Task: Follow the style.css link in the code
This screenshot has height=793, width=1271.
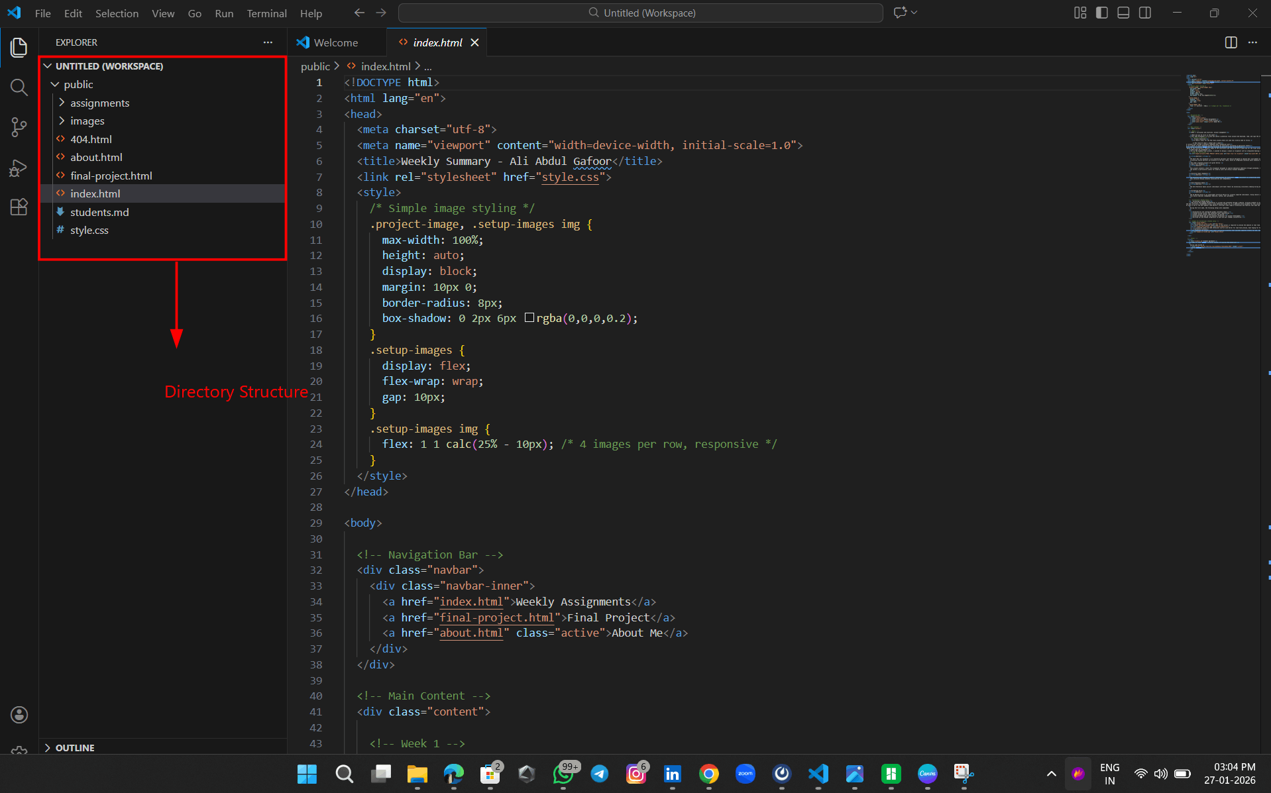Action: (570, 177)
